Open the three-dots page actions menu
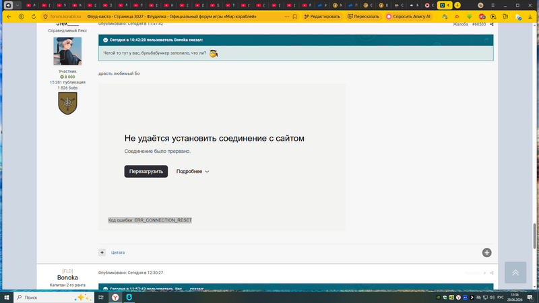 (287, 16)
